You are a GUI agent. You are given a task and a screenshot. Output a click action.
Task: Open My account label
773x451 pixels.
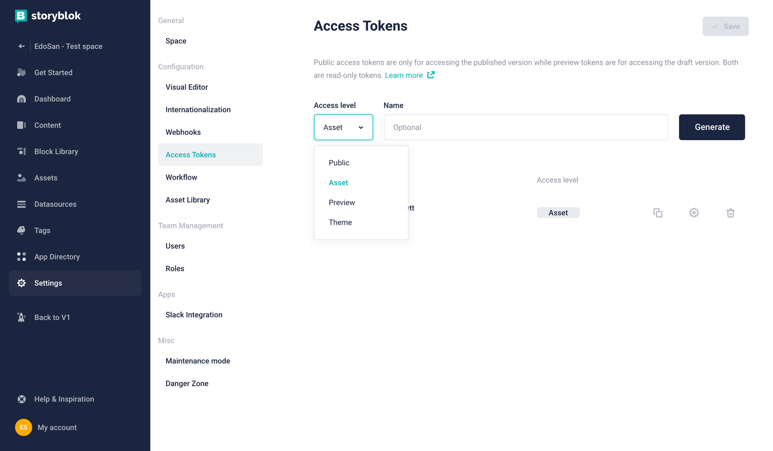[57, 428]
